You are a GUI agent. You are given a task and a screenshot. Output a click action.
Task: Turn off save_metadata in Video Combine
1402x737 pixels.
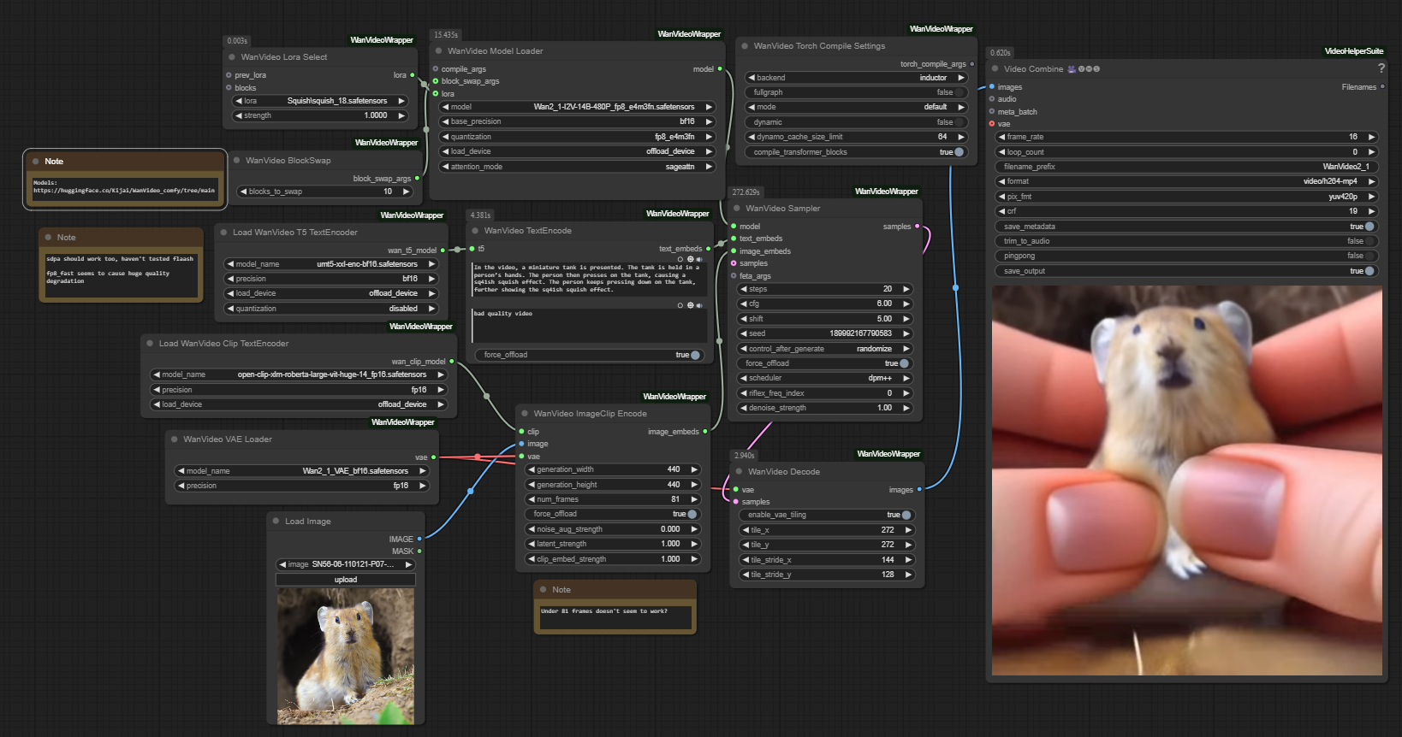coord(1369,227)
